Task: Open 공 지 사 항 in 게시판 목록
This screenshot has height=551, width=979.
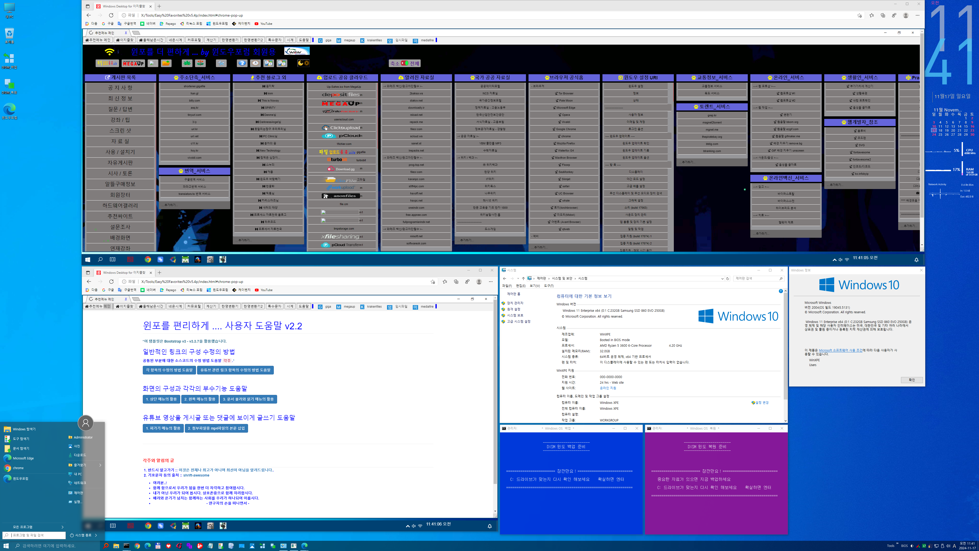Action: coord(120,88)
